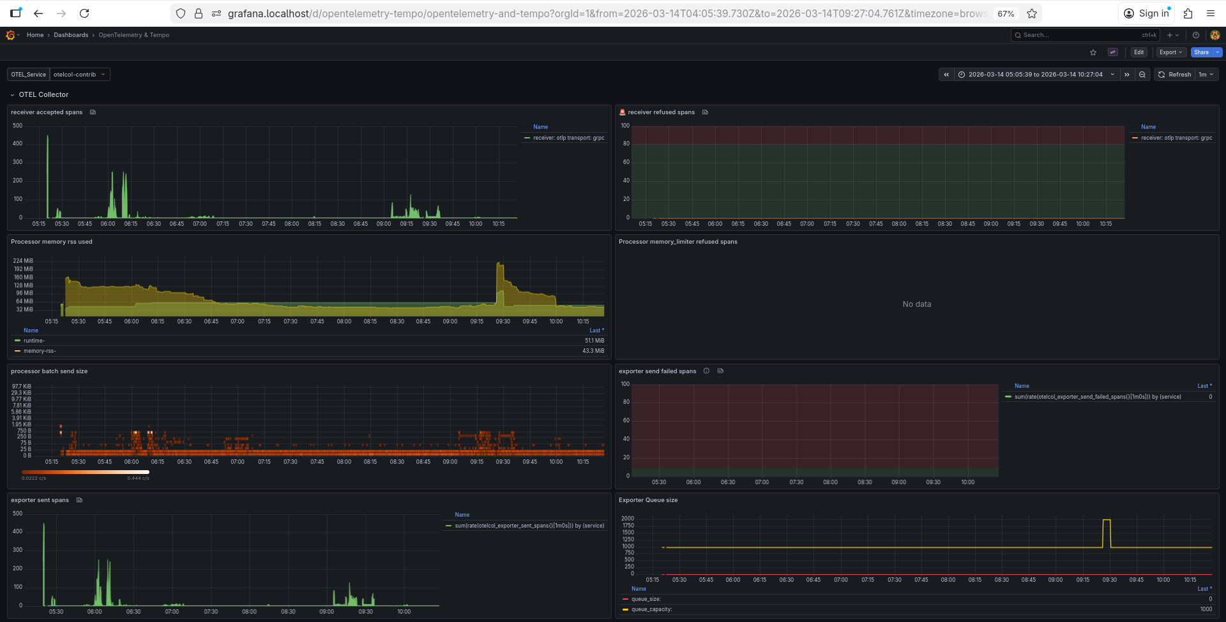The image size is (1226, 622).
Task: Click exporter send failed spans info icon
Action: 706,371
